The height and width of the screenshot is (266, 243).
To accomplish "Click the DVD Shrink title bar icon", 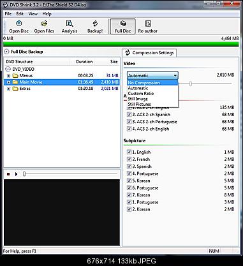I will click(x=5, y=4).
